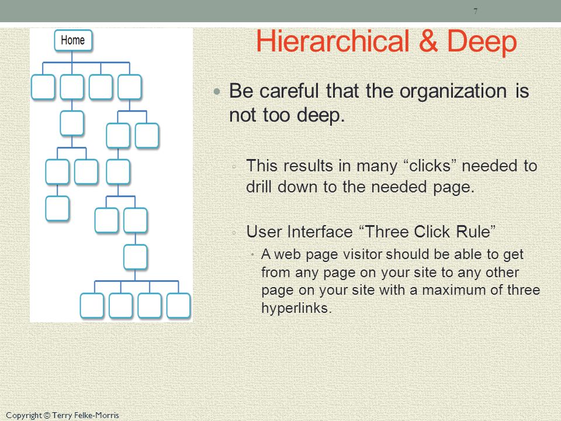Click the copyright text "Terry Felke-Morris"

tap(85, 415)
